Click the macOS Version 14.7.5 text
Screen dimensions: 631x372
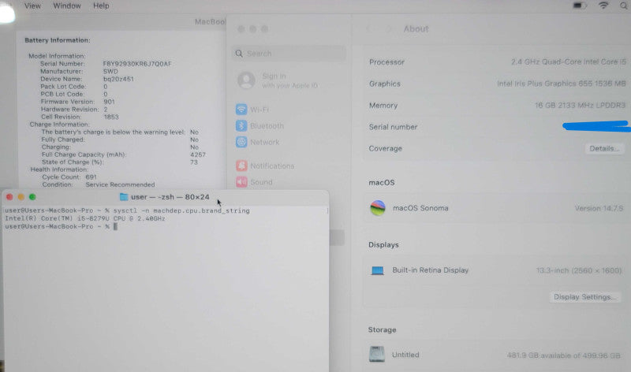pyautogui.click(x=599, y=208)
